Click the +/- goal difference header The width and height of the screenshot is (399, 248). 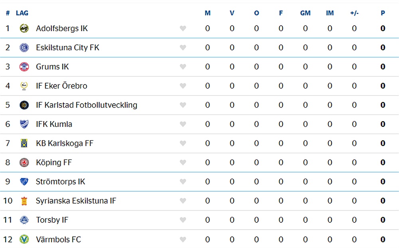(354, 13)
